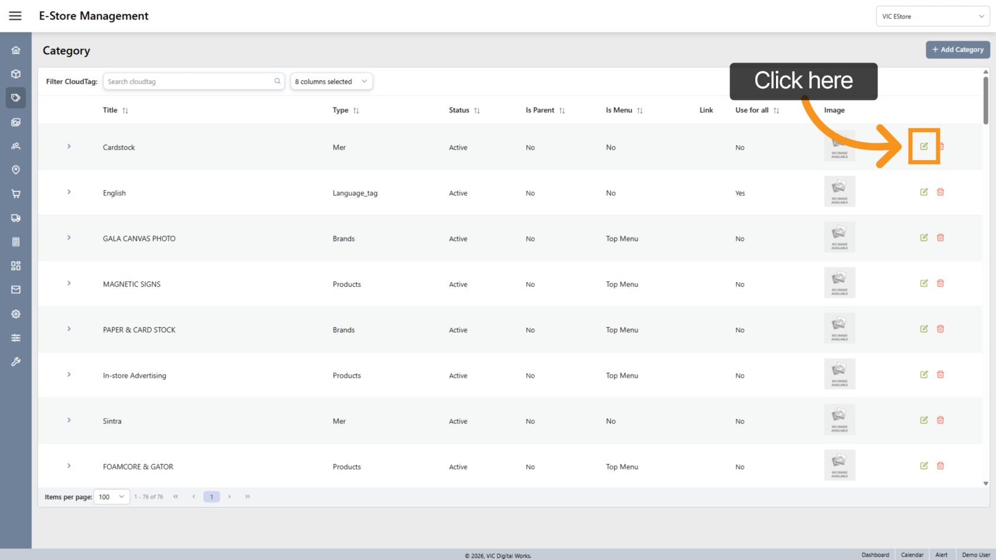
Task: Open the mail envelope sidebar icon
Action: 16,290
